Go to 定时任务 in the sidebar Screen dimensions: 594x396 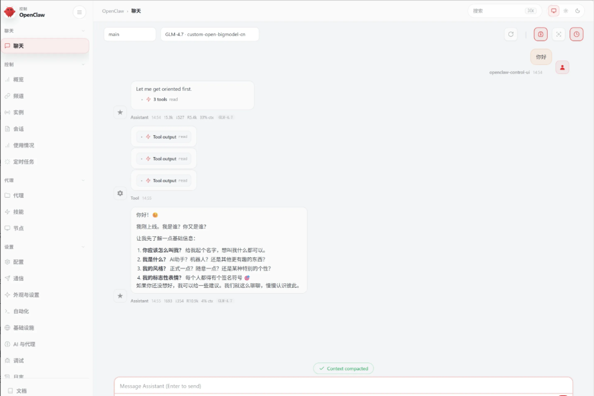pos(23,162)
